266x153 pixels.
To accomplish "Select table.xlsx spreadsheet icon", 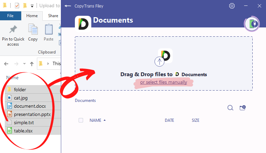I will (10, 131).
